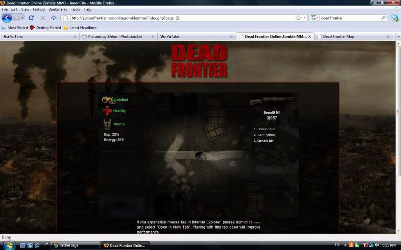Click the 3|957 ammo counter

tap(272, 118)
